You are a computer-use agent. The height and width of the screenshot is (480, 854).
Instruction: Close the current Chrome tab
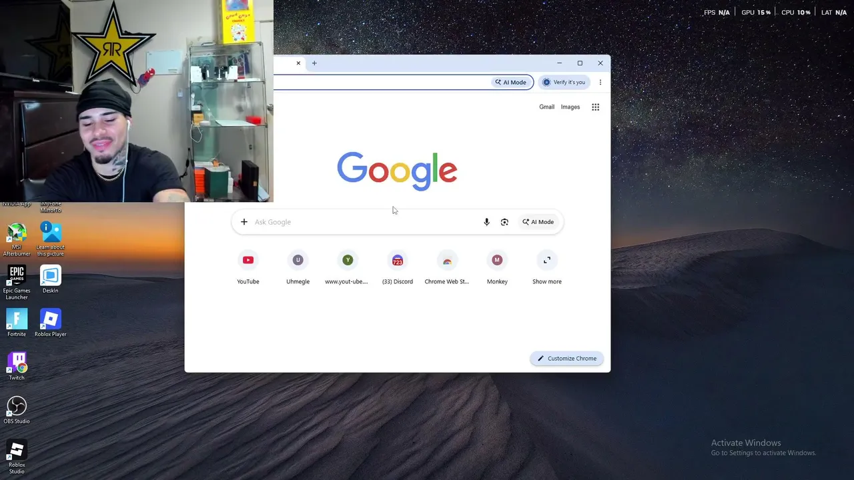(298, 63)
